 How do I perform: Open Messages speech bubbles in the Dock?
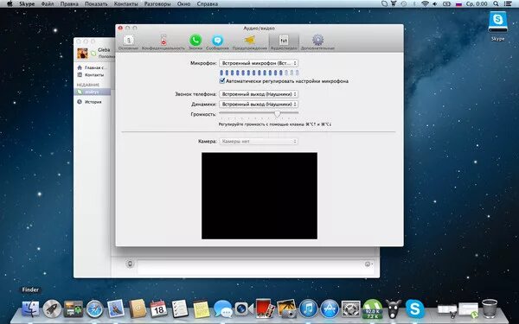[223, 308]
